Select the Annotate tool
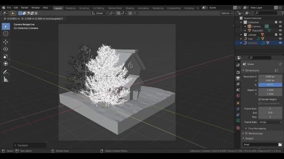Image resolution: width=284 pixels, height=159 pixels. (x=6, y=72)
